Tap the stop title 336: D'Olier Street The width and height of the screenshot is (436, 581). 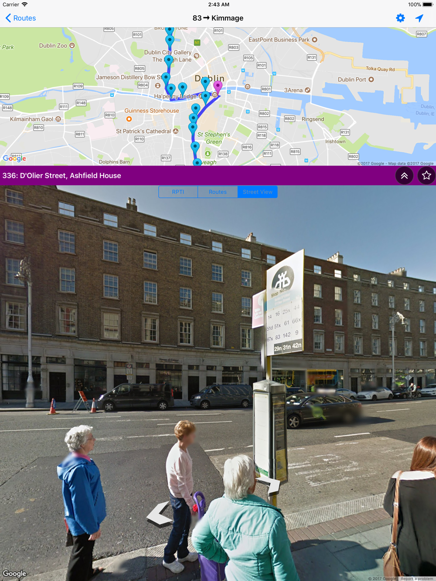pos(62,176)
